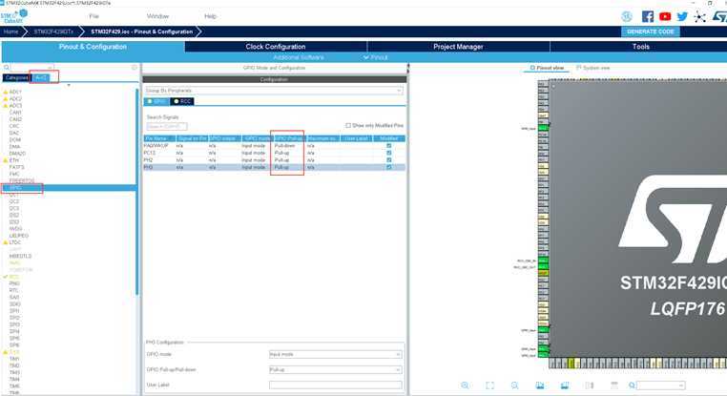Go to Home in the breadcrumb
727x396 pixels.
pos(10,31)
